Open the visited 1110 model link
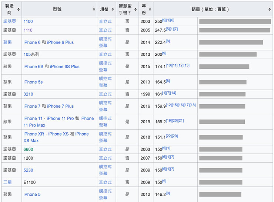This screenshot has width=274, height=202. [x=28, y=30]
